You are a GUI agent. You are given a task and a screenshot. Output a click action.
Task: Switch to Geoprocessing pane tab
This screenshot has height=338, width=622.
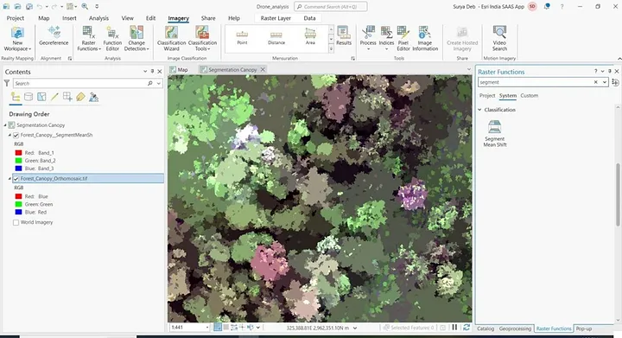[515, 328]
